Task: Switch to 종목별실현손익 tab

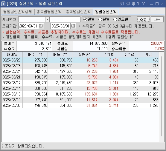Action: coord(78,12)
